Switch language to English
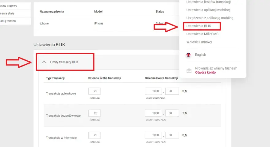Viewport: 270px width, 147px height. coord(200,55)
